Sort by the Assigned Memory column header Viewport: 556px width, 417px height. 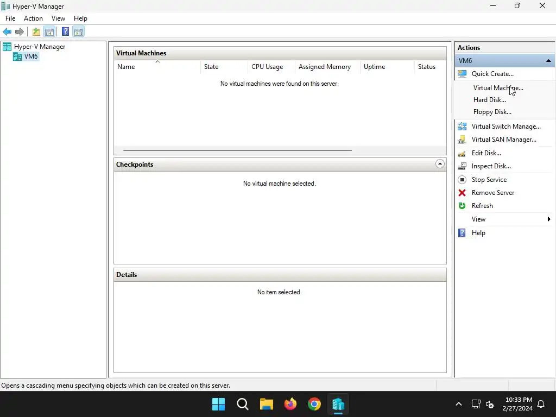tap(327, 67)
